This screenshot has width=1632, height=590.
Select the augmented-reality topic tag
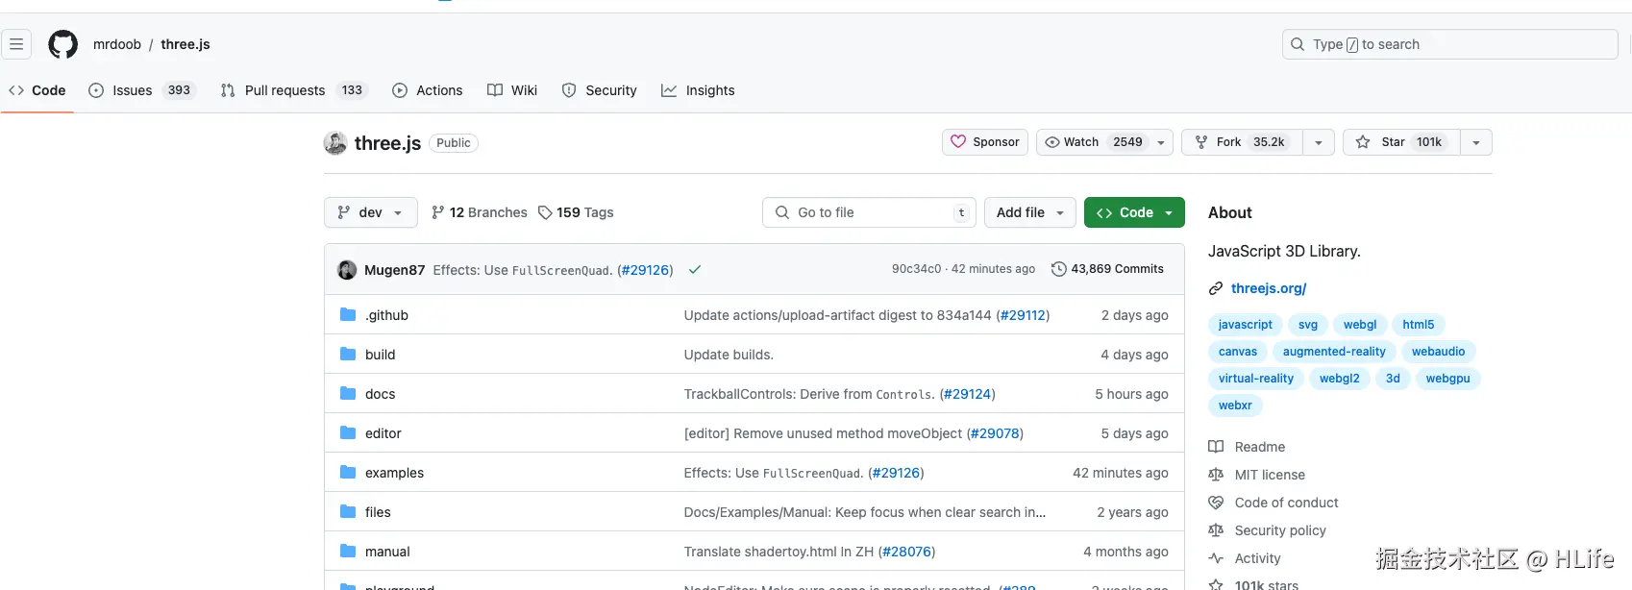(1334, 352)
